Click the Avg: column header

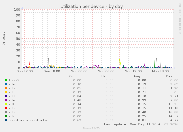point(138,76)
